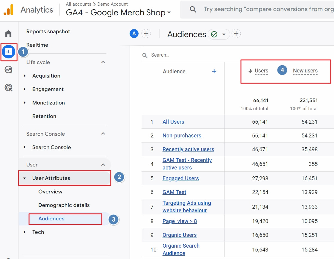Viewport: 334px width, 259px height.
Task: Click the search magnifier in top bar
Action: coord(193,10)
